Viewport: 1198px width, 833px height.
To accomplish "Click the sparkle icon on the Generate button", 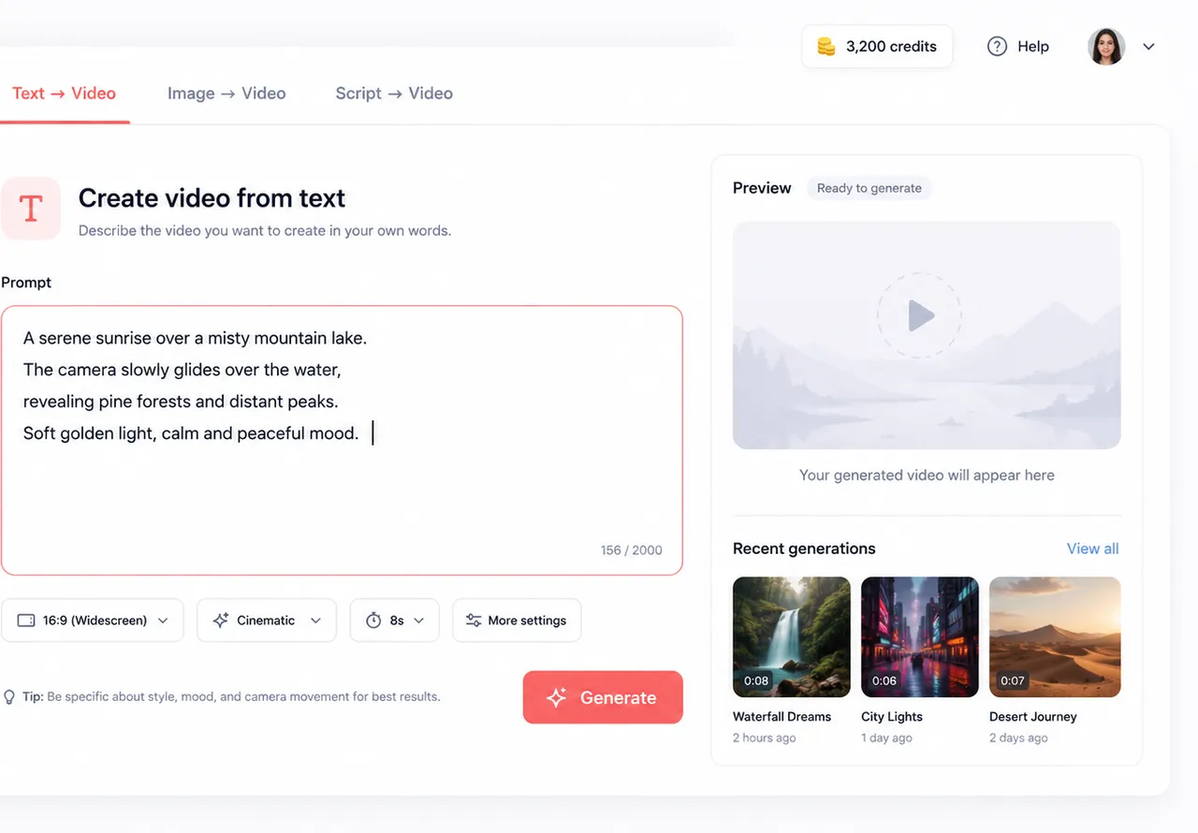I will (557, 697).
